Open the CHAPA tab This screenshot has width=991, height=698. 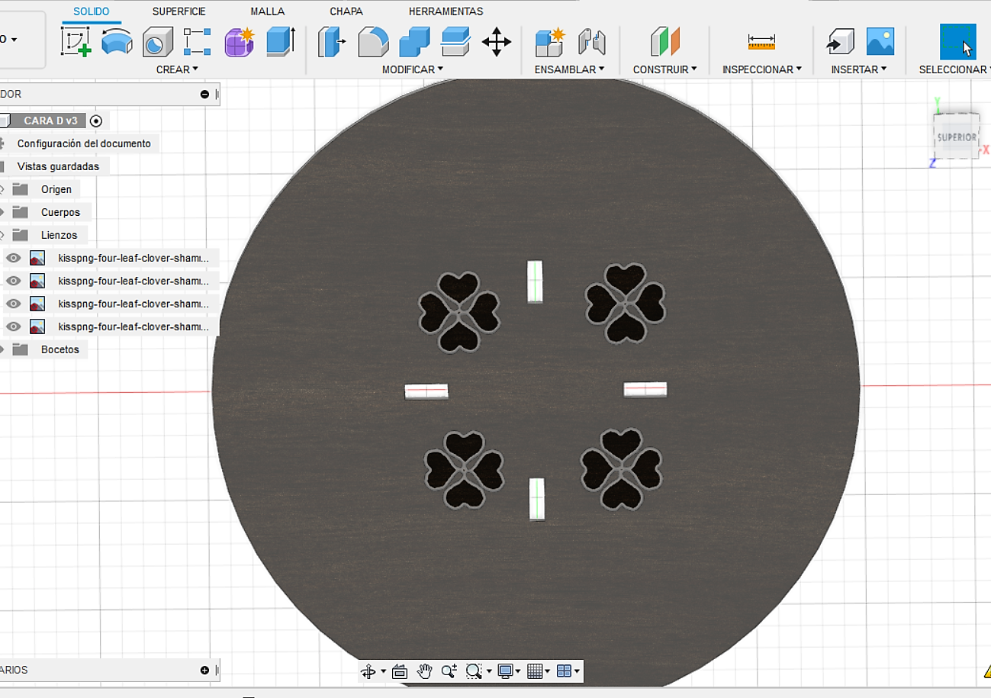[346, 11]
